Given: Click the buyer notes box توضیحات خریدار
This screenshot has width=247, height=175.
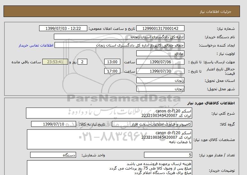Looking at the screenshot, I should [109, 168].
